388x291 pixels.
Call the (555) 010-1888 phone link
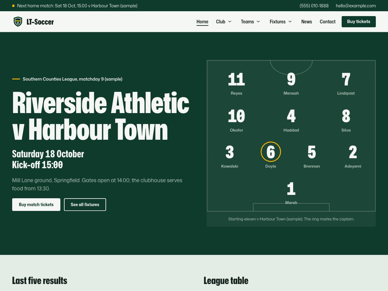tap(314, 6)
